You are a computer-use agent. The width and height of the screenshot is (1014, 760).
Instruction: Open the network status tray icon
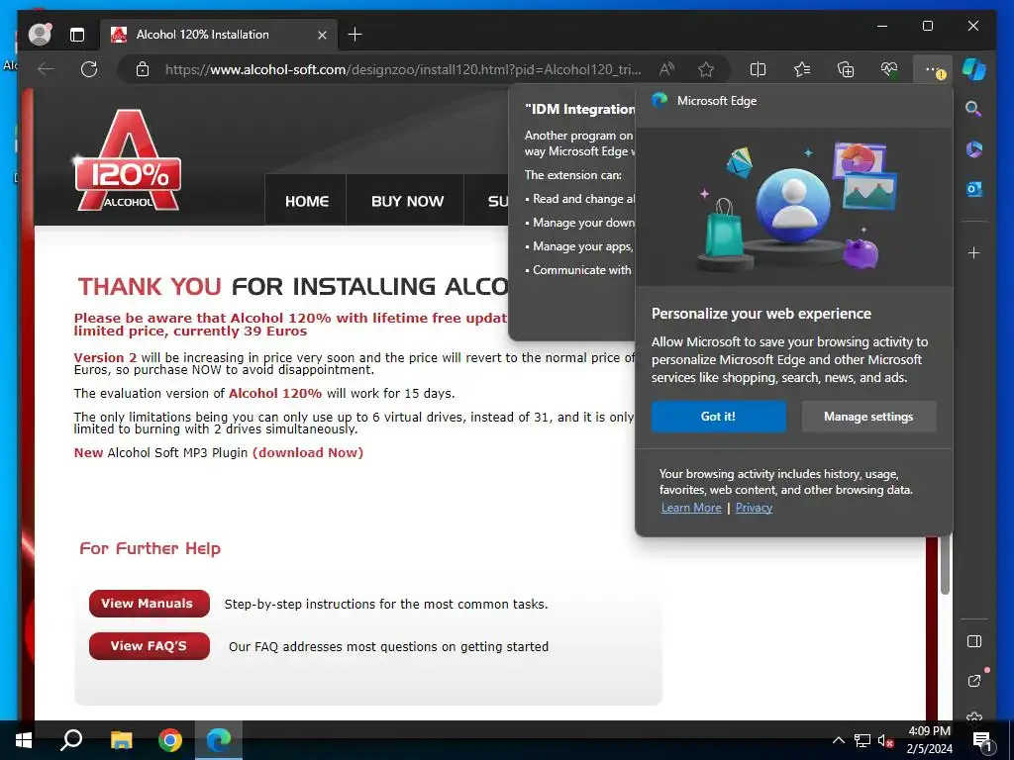pos(862,740)
